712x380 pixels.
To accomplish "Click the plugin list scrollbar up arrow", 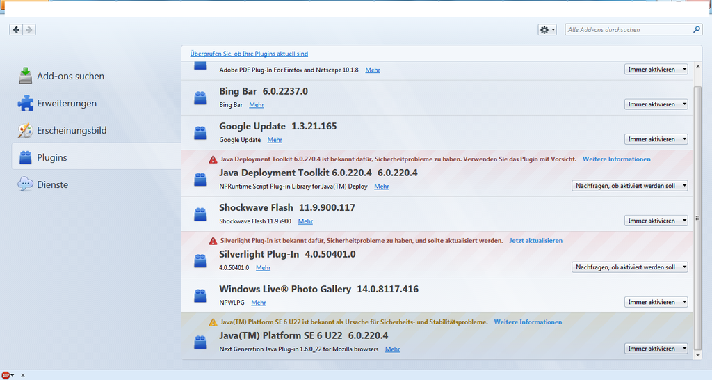I will click(x=698, y=66).
